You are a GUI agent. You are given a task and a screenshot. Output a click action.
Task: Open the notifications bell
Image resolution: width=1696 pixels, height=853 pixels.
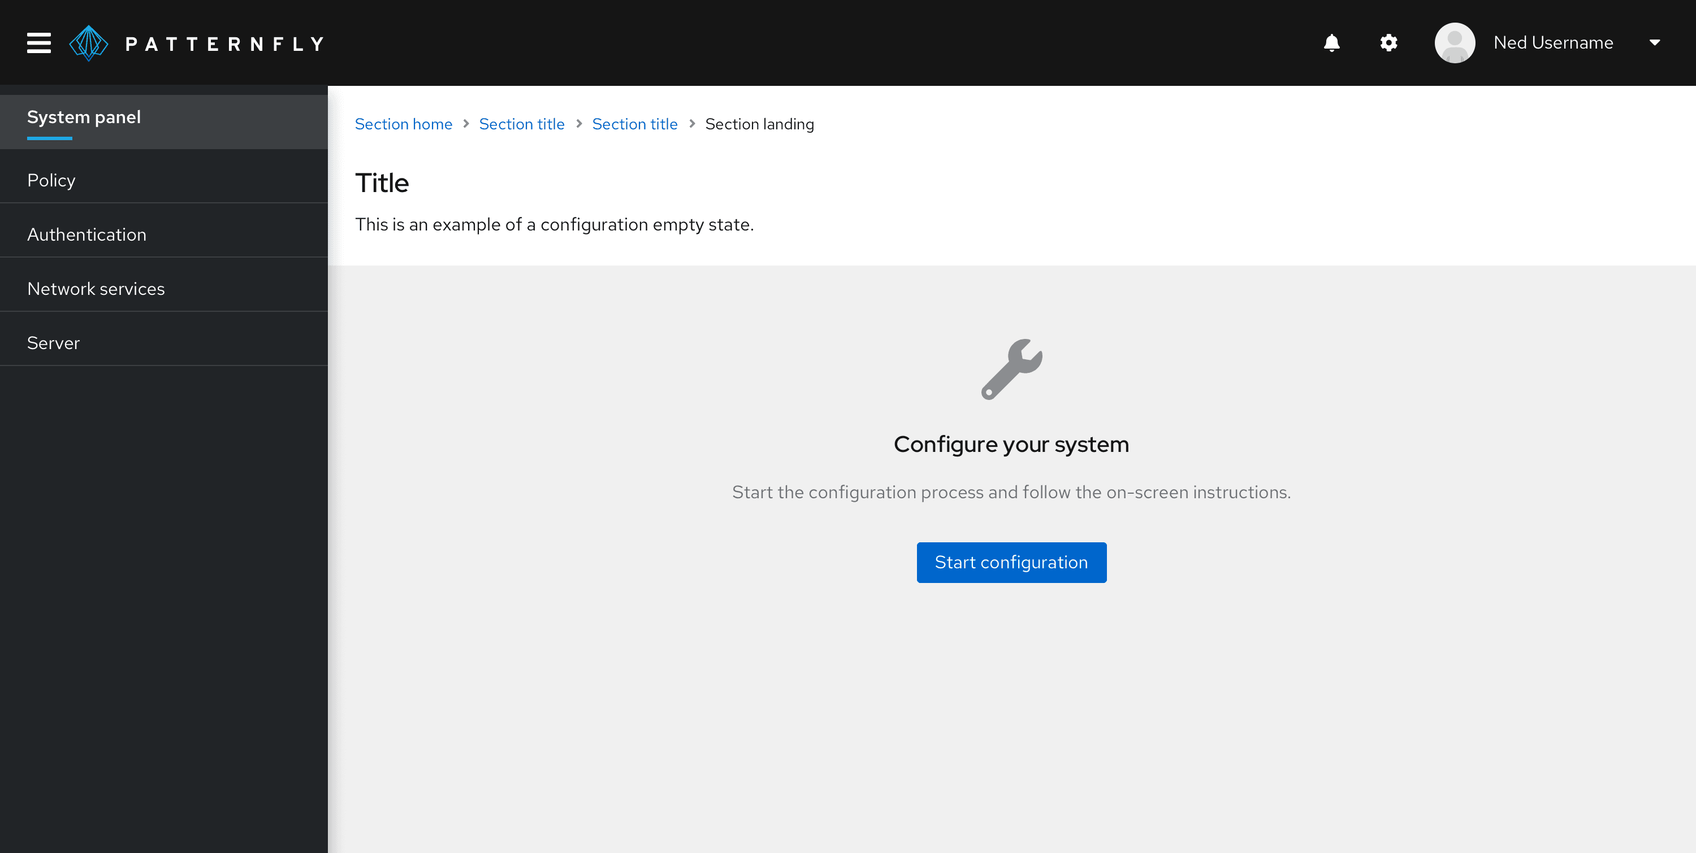pos(1331,43)
